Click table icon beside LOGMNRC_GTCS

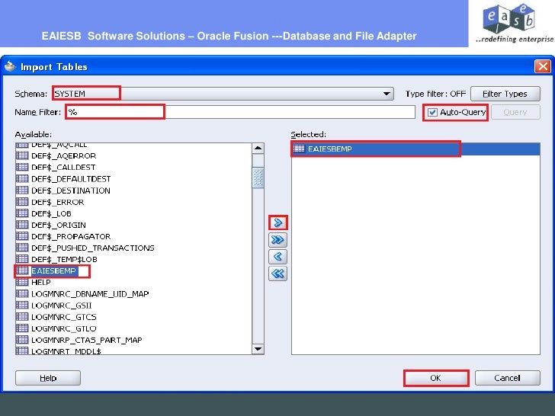click(22, 317)
